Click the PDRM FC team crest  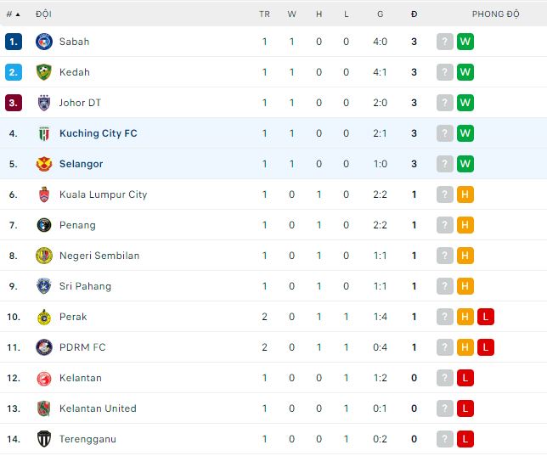(x=44, y=347)
